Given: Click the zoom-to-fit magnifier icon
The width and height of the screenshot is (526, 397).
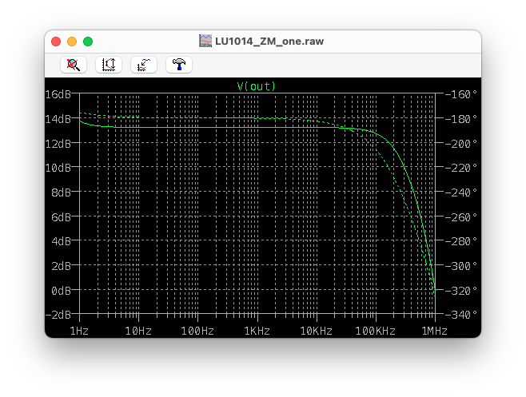Looking at the screenshot, I should pos(74,65).
